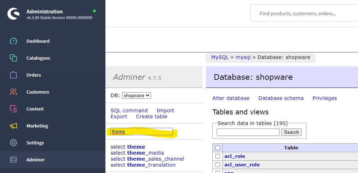Toggle the select-all checkbox in Table header
The width and height of the screenshot is (358, 173).
point(218,148)
